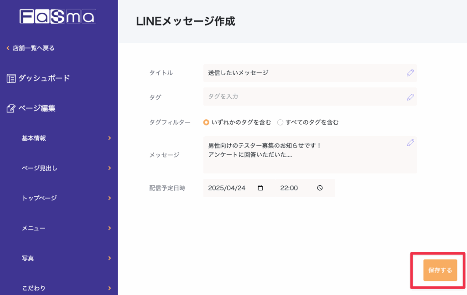Open こだわり in sidebar
The image size is (467, 295).
click(34, 288)
